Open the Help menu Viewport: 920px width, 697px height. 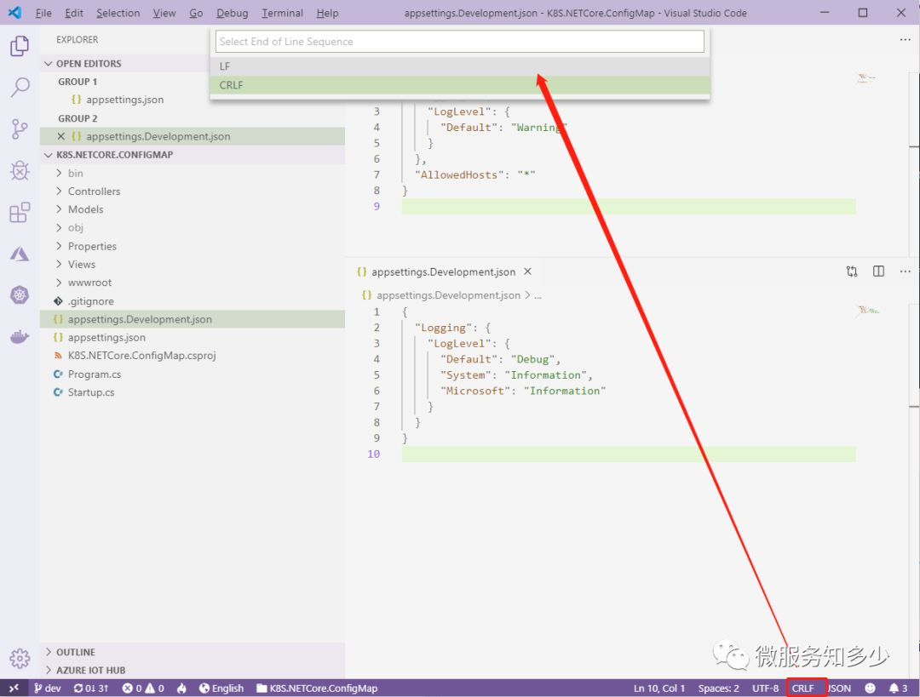coord(327,13)
